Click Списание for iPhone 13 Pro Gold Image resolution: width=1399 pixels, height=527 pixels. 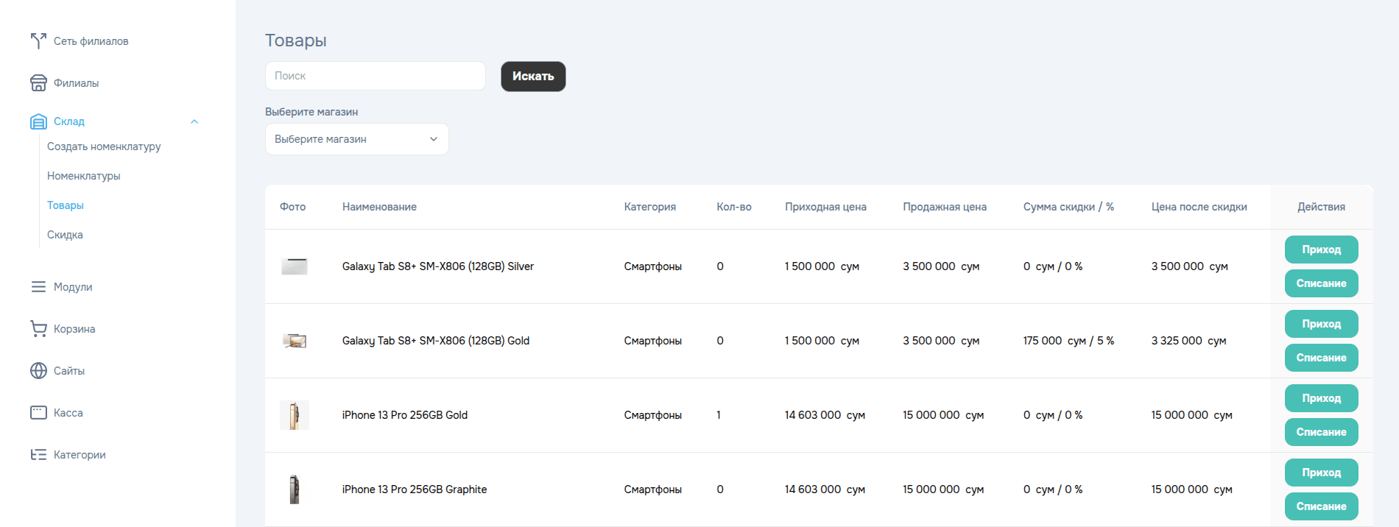click(x=1321, y=432)
